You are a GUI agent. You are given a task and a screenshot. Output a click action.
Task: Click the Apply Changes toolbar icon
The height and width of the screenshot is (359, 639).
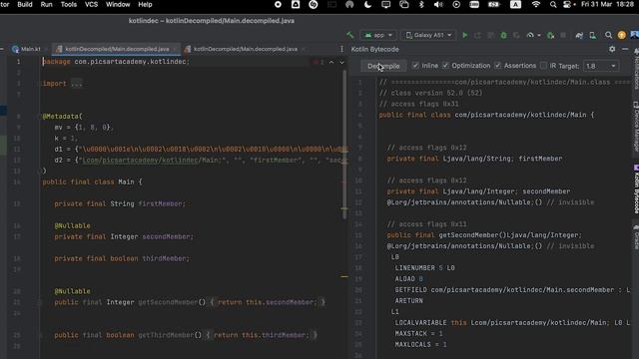tap(477, 36)
